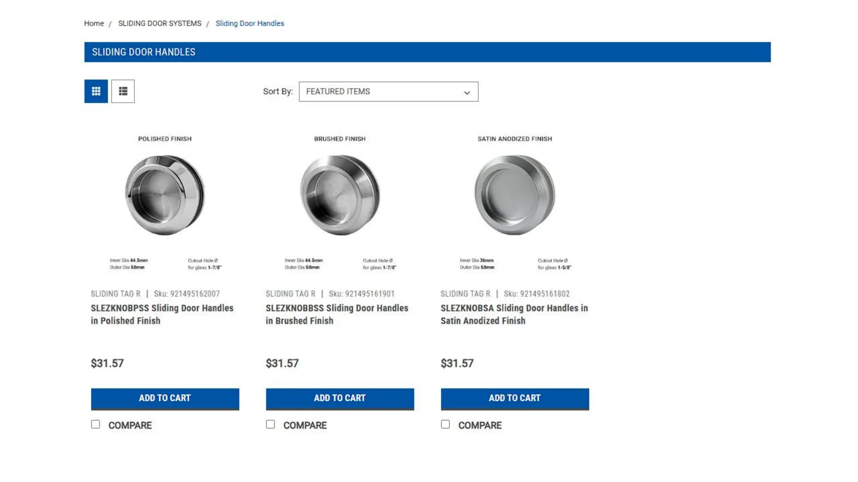Open SLEZKNOBSA Satin Anodized product title
Viewport: 858px width, 482px height.
(514, 314)
